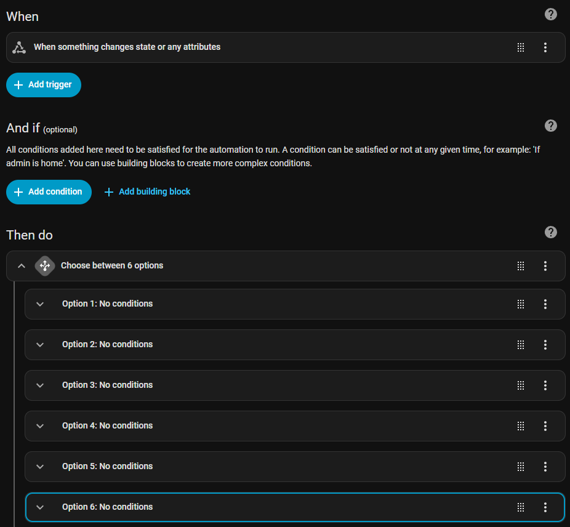Screen dimensions: 570x527
Task: Click the Add condition button
Action: pyautogui.click(x=49, y=192)
